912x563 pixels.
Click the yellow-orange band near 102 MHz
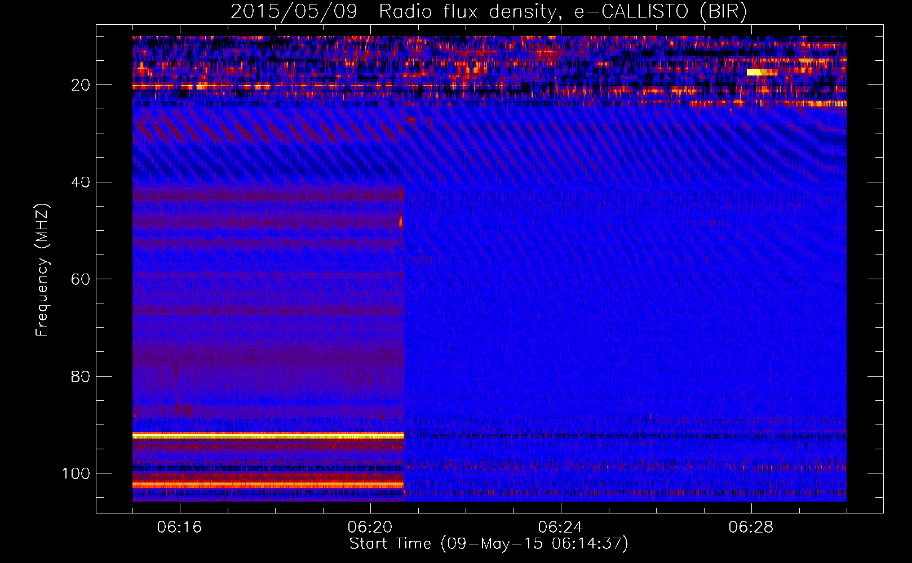(x=268, y=485)
